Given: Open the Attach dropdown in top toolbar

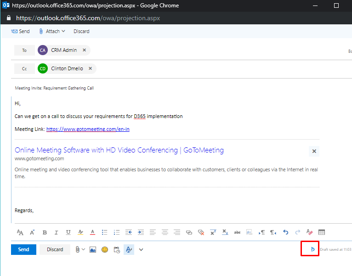Looking at the screenshot, I should click(52, 31).
